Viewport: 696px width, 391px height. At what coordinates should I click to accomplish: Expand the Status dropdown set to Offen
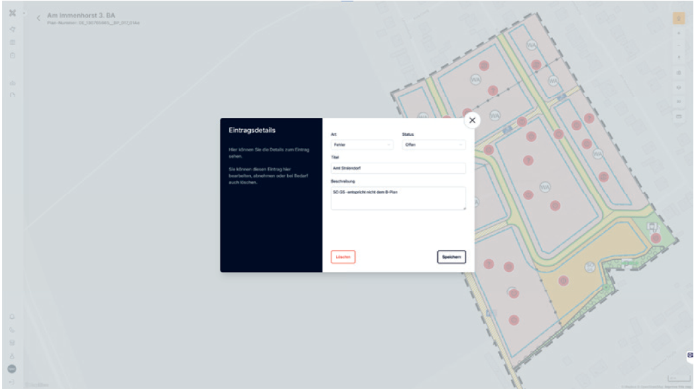(433, 145)
